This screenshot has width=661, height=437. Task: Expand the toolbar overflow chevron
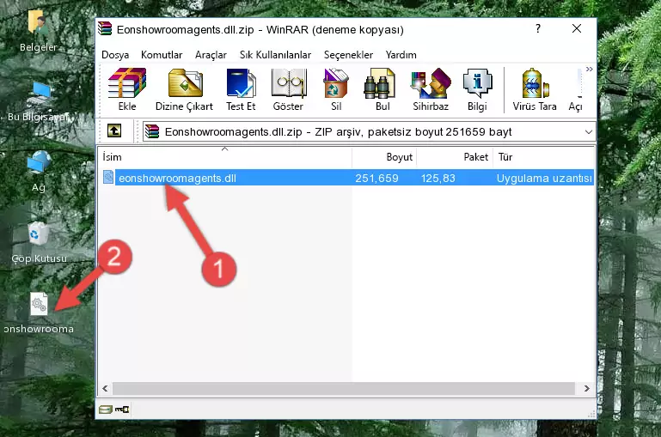[x=590, y=69]
